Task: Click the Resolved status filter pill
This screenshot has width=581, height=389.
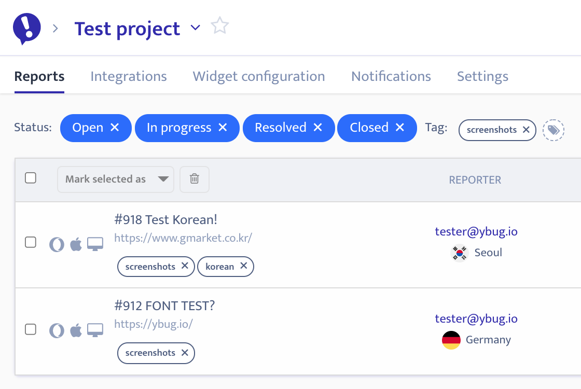Action: click(288, 128)
